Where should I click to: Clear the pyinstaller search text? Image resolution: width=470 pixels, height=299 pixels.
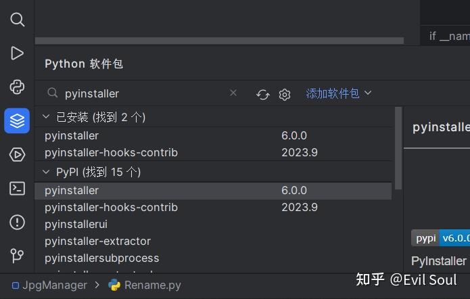[233, 93]
